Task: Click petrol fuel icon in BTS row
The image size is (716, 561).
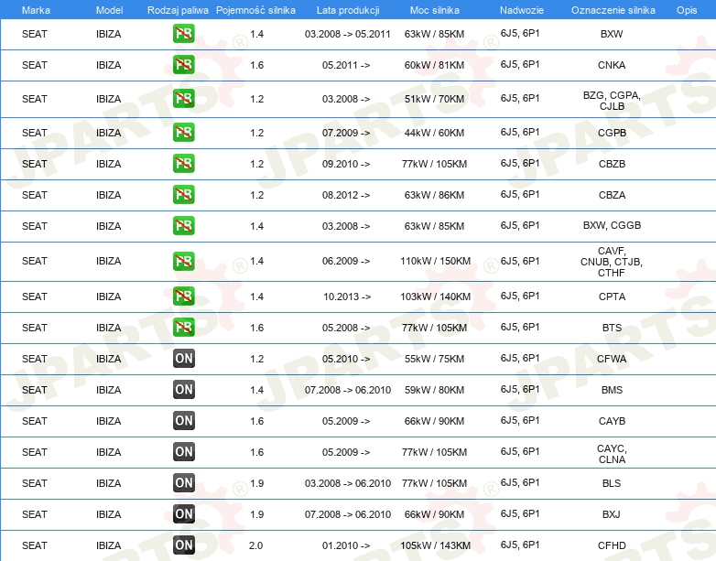Action: coord(183,328)
